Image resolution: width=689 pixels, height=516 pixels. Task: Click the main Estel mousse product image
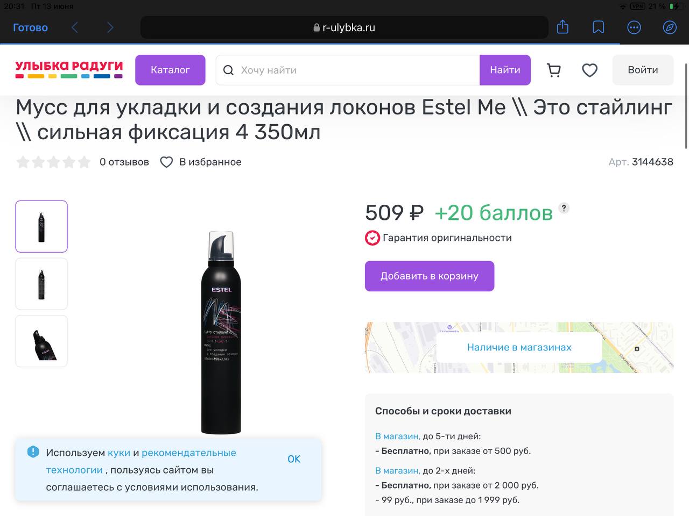point(221,332)
